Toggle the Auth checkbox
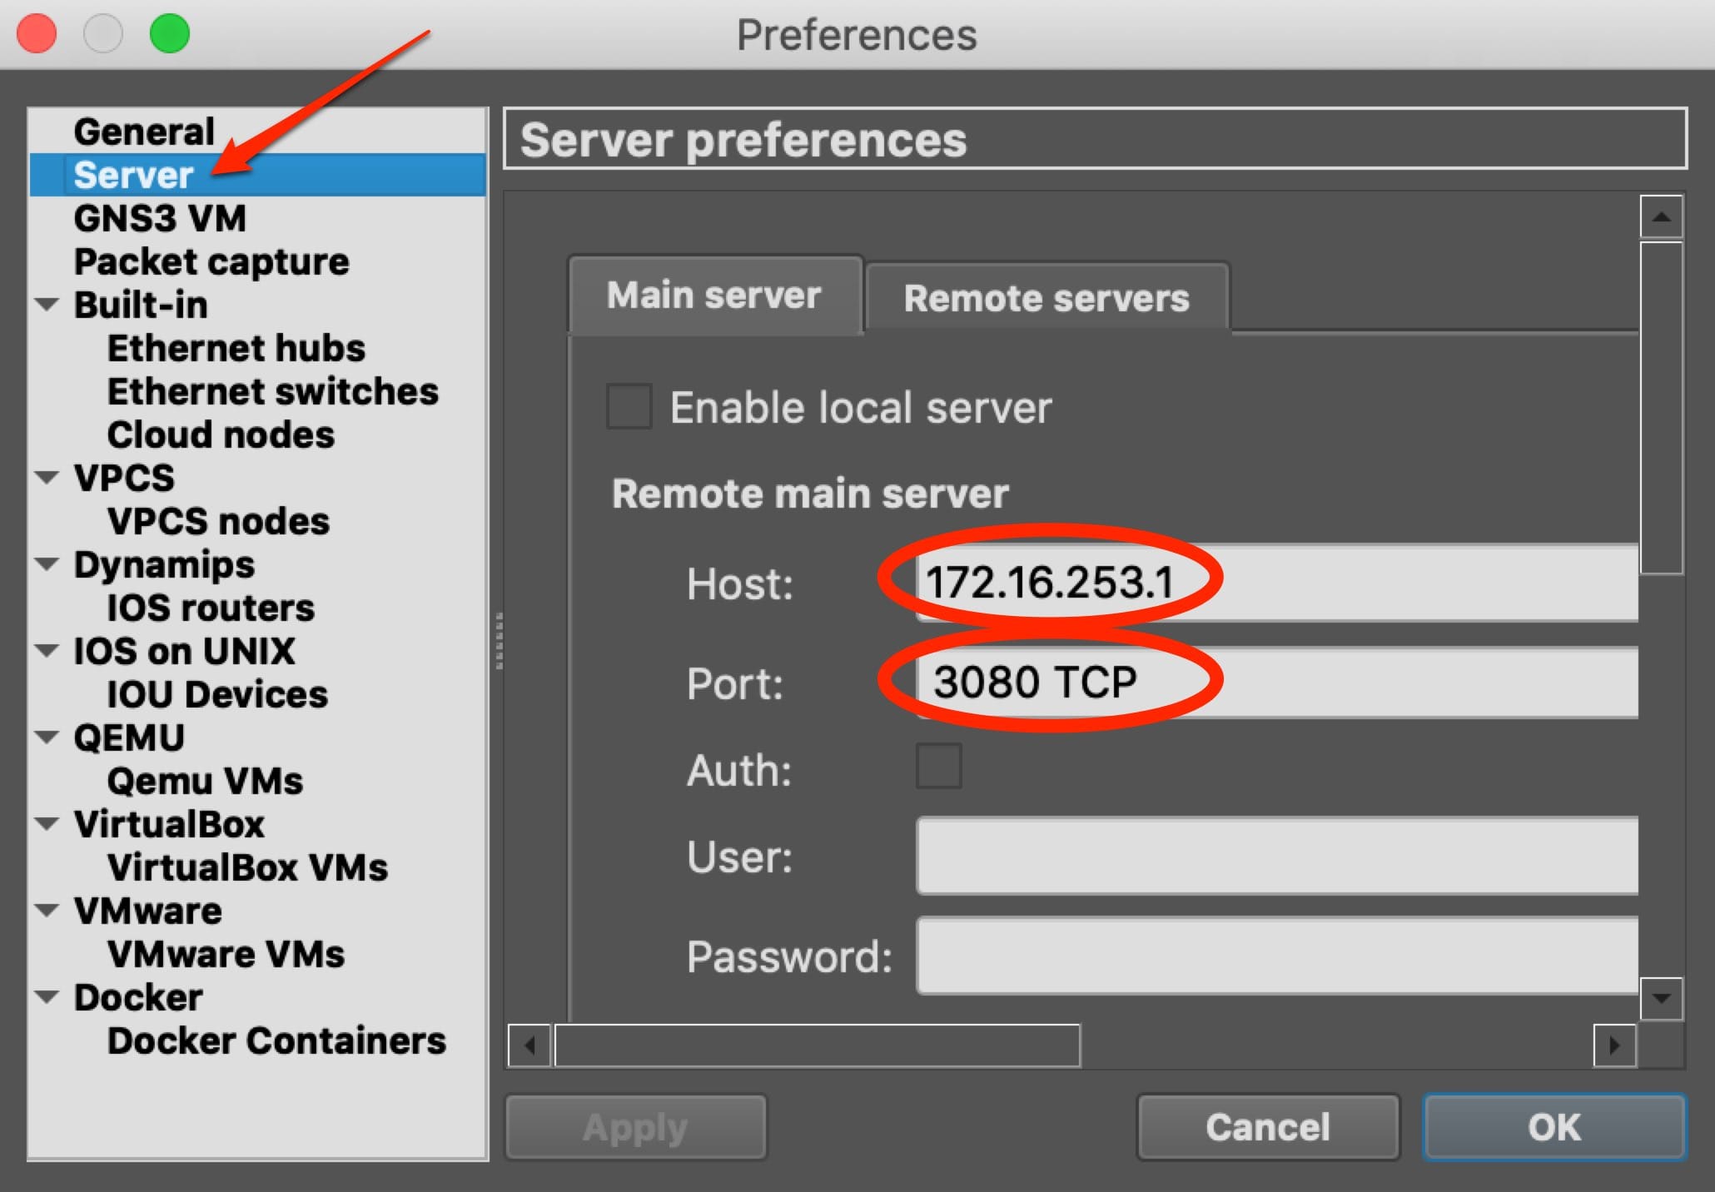This screenshot has width=1715, height=1192. pyautogui.click(x=939, y=767)
